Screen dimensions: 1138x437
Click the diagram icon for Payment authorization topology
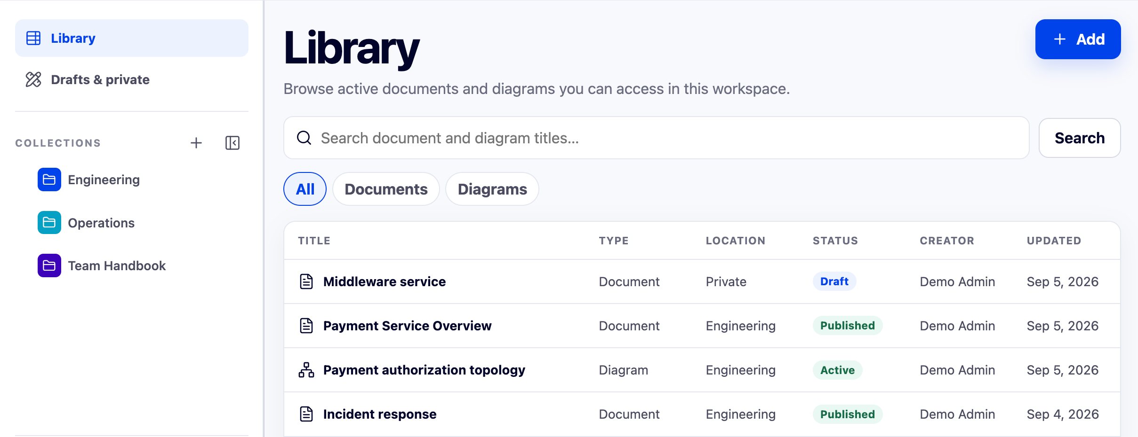click(x=306, y=370)
